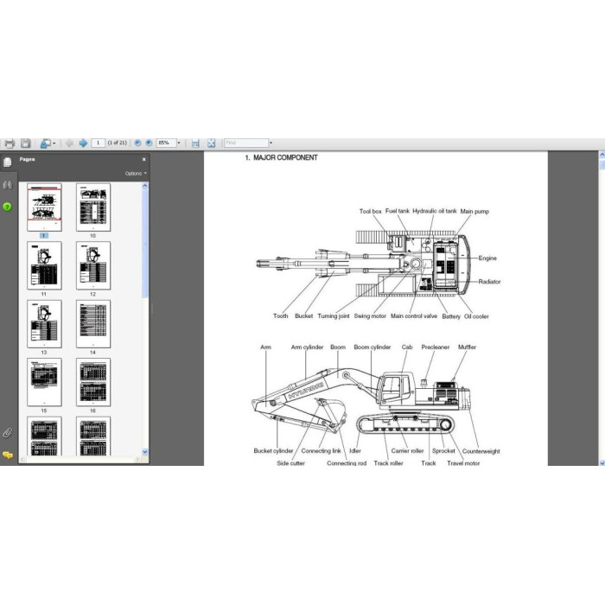
Task: Click the 'Boom cylinder' label
Action: click(x=373, y=347)
